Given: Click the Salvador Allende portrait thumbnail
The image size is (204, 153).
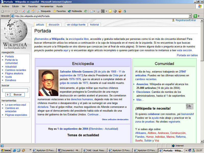Looking at the screenshot, I should coord(48,83).
